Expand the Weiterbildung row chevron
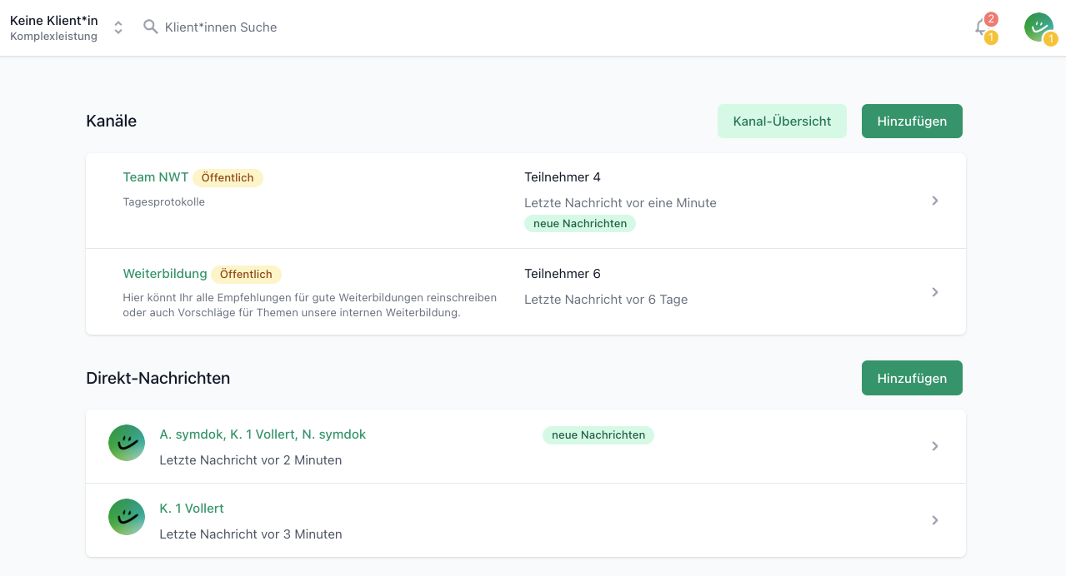The height and width of the screenshot is (576, 1066). click(935, 292)
